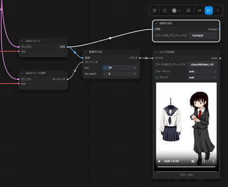The width and height of the screenshot is (228, 187).
Task: Select the VAEデコード音声 node title
Action: click(x=36, y=73)
